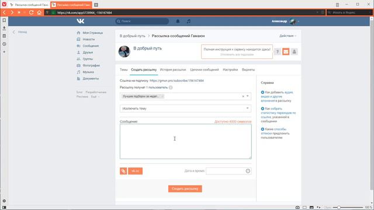Click the closed tabs trash icon
This screenshot has height=210, width=374.
[x=337, y=5]
